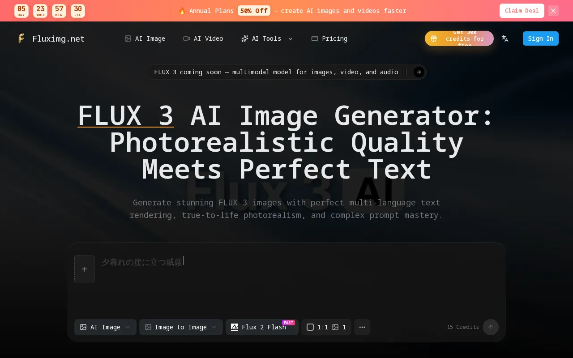The height and width of the screenshot is (358, 573).
Task: Click the countdown SEC counter
Action: [x=78, y=11]
